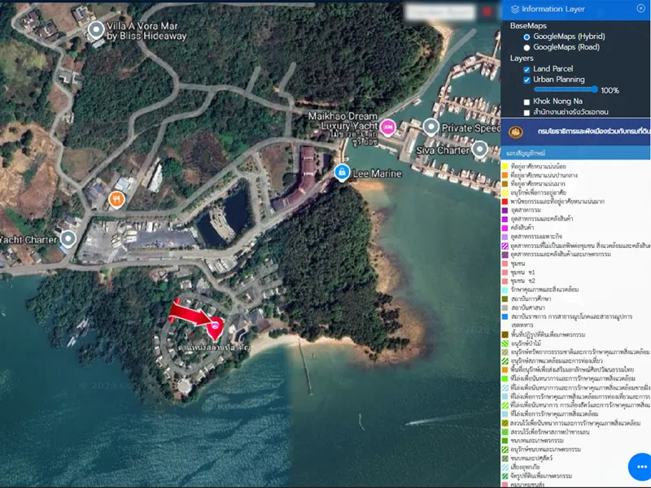Select the Siva Charter map pin

482,149
